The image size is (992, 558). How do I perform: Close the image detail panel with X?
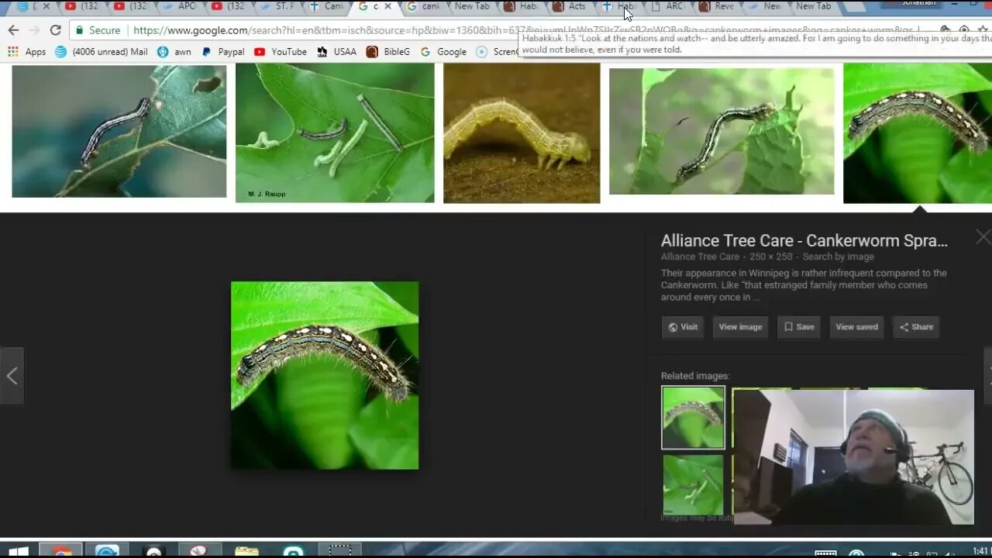click(x=983, y=237)
